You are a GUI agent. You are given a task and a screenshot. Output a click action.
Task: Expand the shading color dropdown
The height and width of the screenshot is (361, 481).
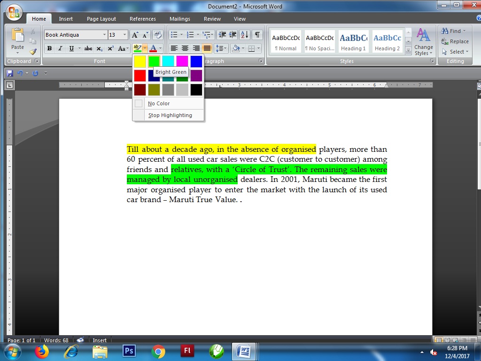[243, 48]
